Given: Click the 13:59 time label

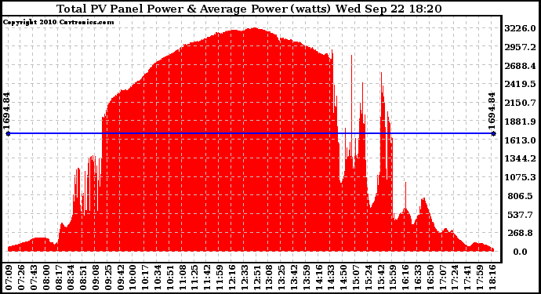Looking at the screenshot, I should [305, 278].
